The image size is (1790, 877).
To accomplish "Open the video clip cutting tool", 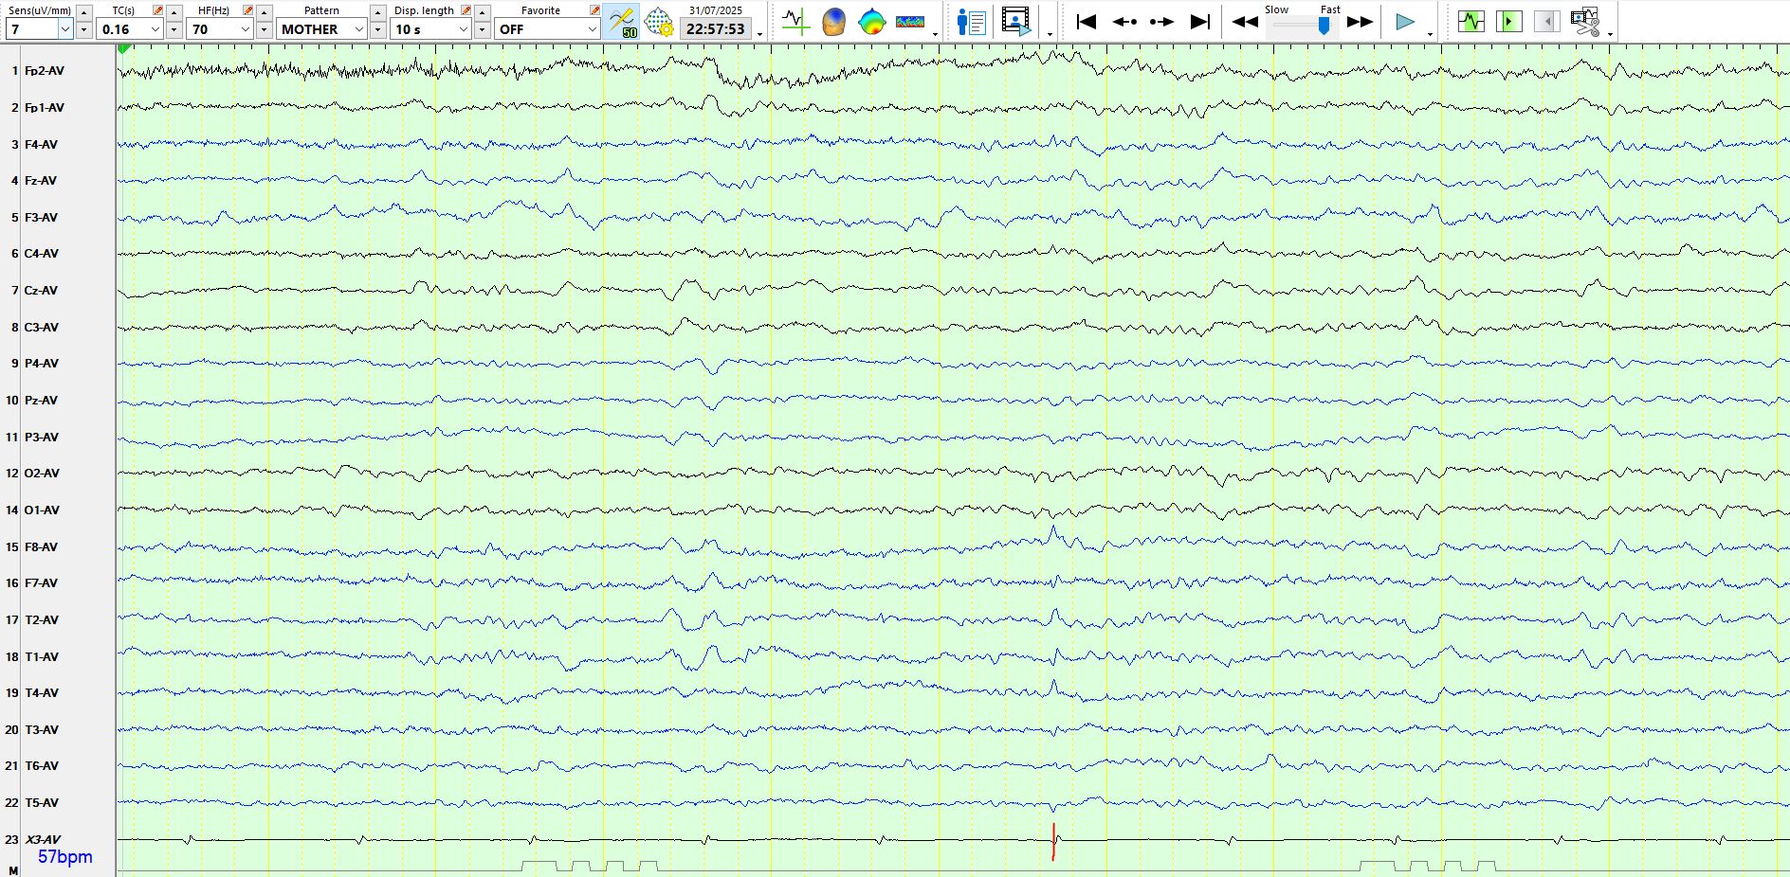I will pos(1584,21).
